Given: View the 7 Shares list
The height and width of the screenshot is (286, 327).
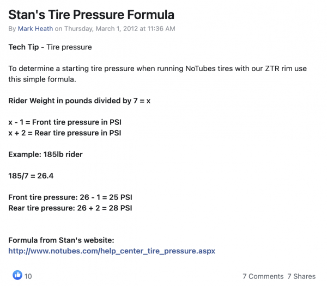Looking at the screenshot, I should pyautogui.click(x=301, y=276).
